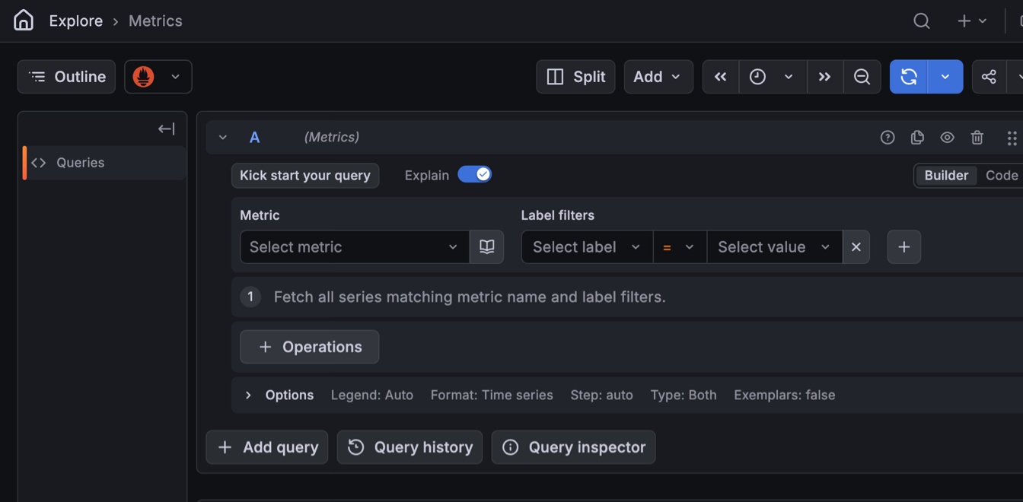
Task: Click the "Format: Time series" text
Action: point(492,396)
